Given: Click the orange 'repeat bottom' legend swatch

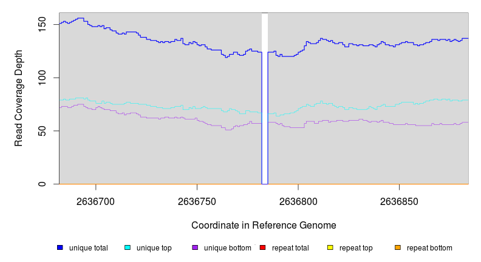Looking at the screenshot, I should pyautogui.click(x=398, y=247).
